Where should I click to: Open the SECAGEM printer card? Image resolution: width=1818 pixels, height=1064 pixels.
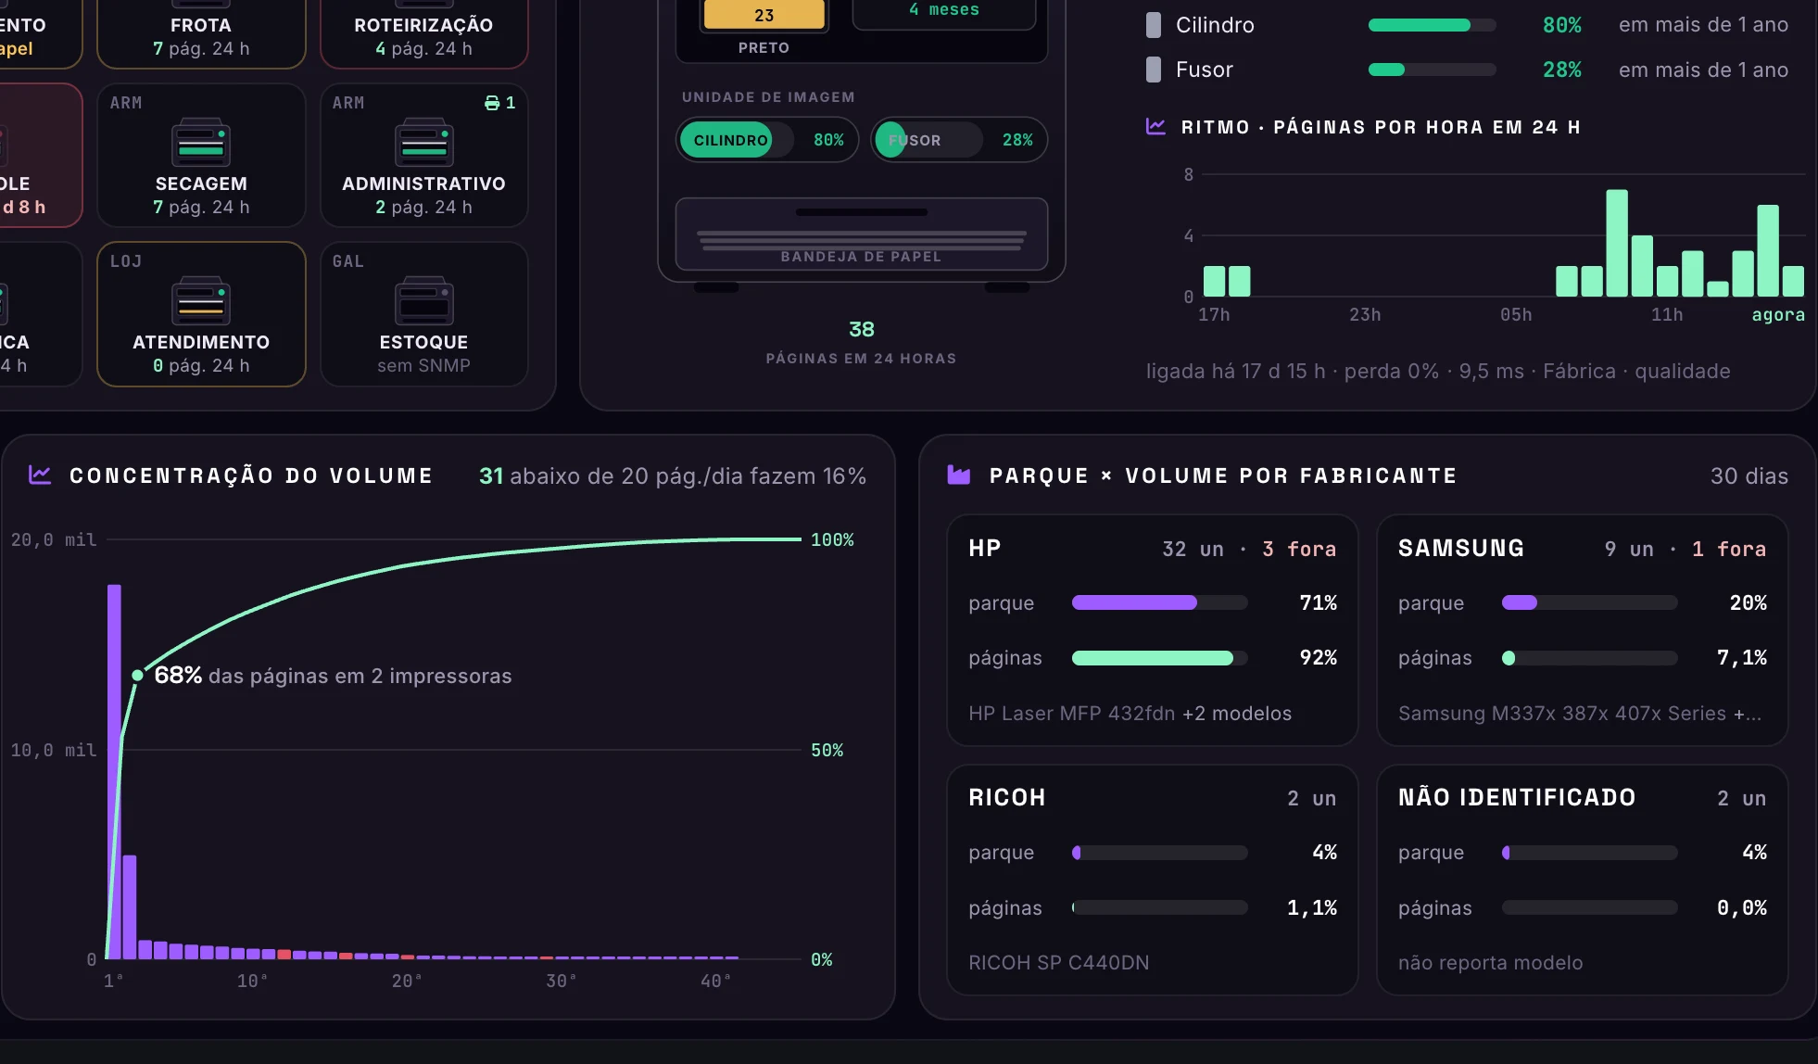click(201, 155)
